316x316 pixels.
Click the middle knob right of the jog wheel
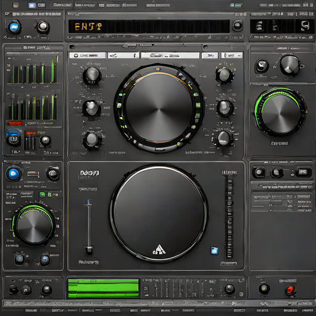(x=225, y=108)
